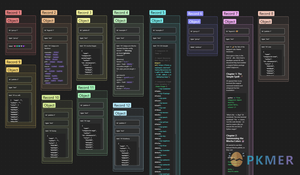Viewport: 300px width, 175px height.
Task: Select the id "example-2" card
Action: [164, 30]
